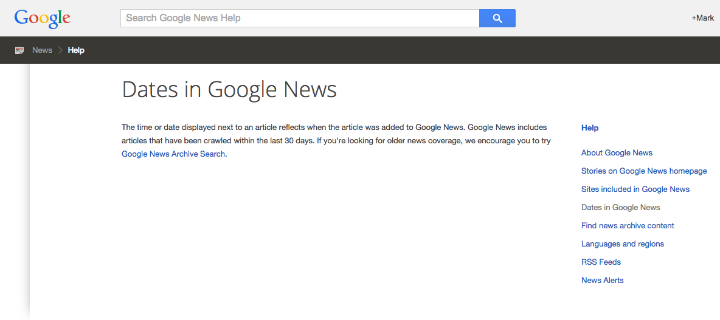The height and width of the screenshot is (320, 720).
Task: Click the Dates in Google News page title
Action: [229, 89]
